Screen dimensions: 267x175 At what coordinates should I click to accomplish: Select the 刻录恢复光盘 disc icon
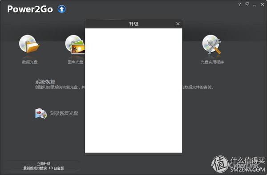click(x=41, y=113)
